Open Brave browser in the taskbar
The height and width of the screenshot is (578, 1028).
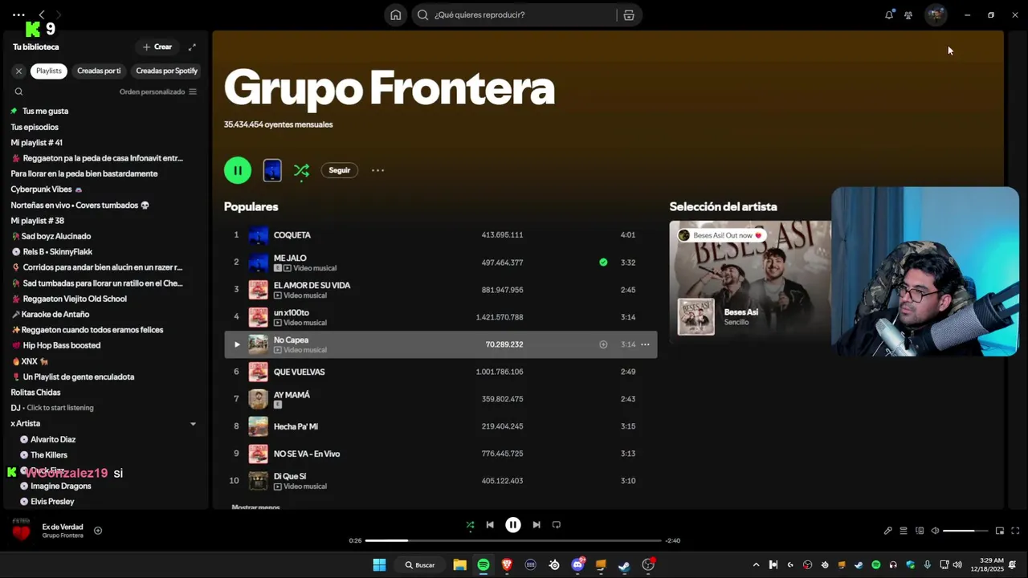[507, 565]
